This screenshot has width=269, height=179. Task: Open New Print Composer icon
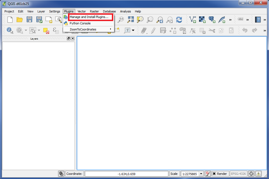[x=49, y=19]
